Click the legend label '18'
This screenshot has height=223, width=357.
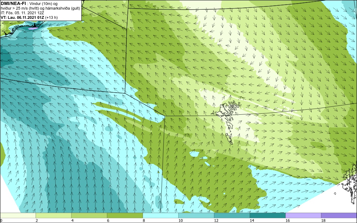(x=323, y=221)
